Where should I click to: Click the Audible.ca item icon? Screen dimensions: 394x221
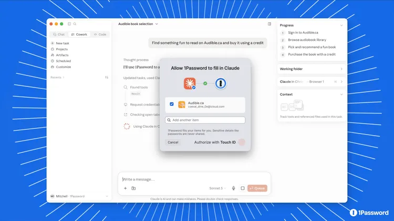(182, 105)
